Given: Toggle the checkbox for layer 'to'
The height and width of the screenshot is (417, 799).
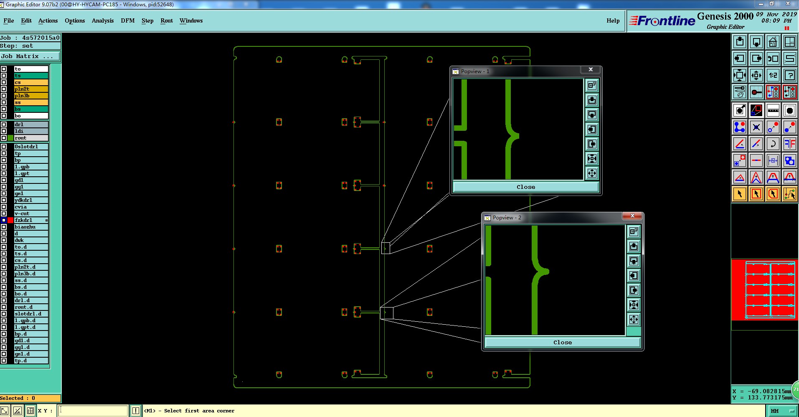Looking at the screenshot, I should (x=4, y=69).
